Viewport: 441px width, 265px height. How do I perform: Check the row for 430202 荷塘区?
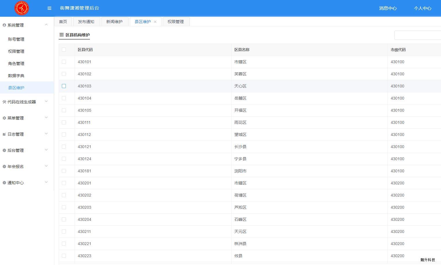64,195
